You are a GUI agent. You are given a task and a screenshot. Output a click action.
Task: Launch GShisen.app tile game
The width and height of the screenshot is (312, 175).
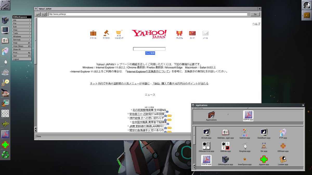(283, 145)
